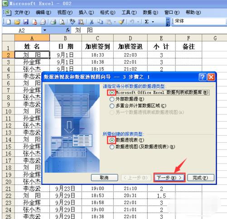Select column B header

[66, 38]
